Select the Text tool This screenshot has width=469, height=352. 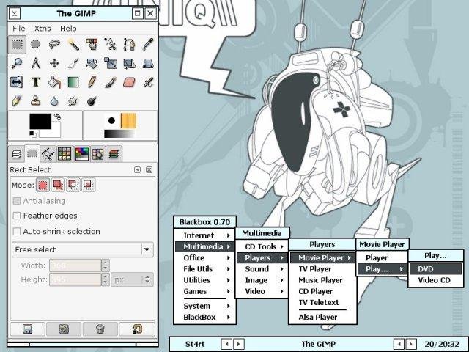36,82
